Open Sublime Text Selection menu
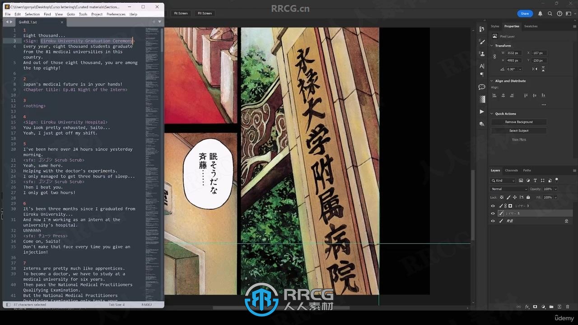The image size is (578, 325). coord(32,14)
